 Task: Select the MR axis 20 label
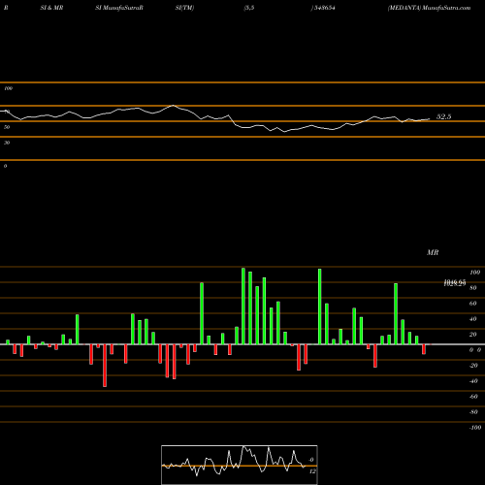click(473, 335)
